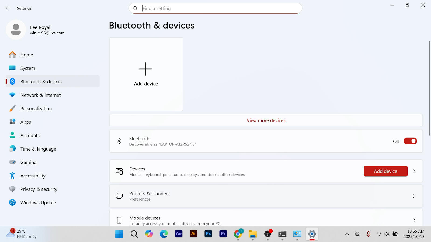This screenshot has width=431, height=242.
Task: Open Accounts settings category
Action: click(x=53, y=135)
